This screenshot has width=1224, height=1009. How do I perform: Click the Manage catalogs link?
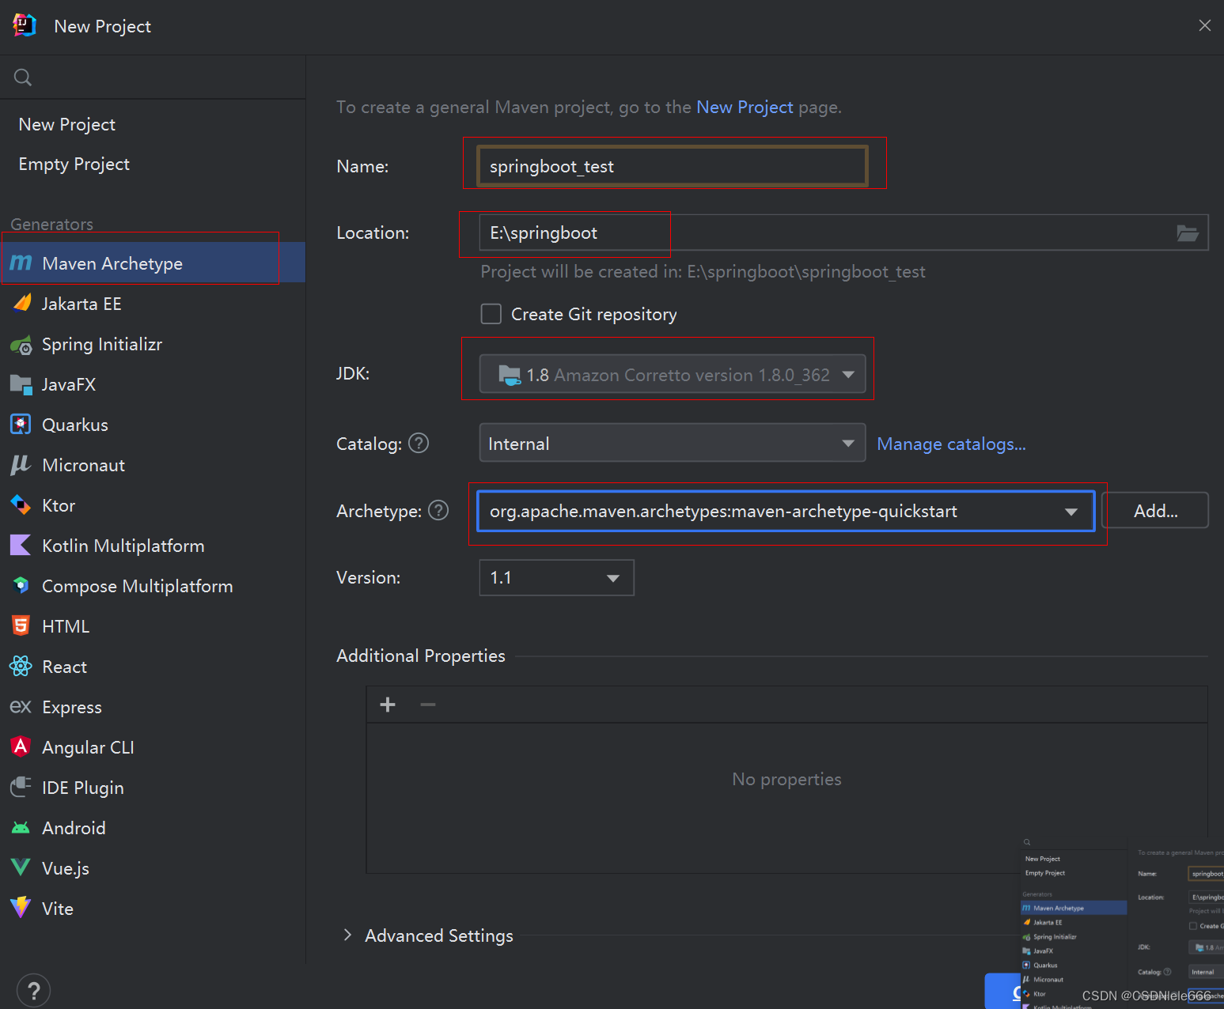[x=950, y=444]
